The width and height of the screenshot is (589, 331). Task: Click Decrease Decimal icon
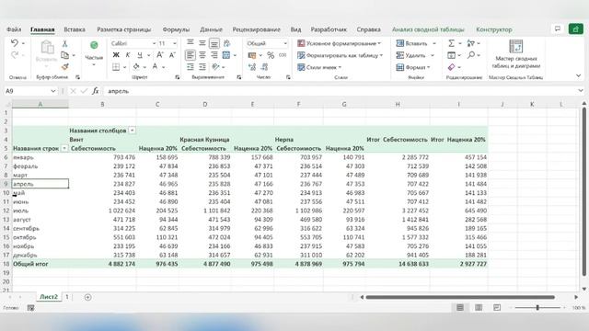pyautogui.click(x=264, y=67)
